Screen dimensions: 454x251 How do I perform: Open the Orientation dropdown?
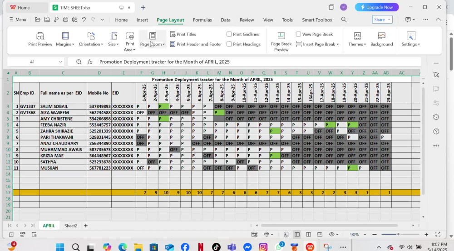91,39
